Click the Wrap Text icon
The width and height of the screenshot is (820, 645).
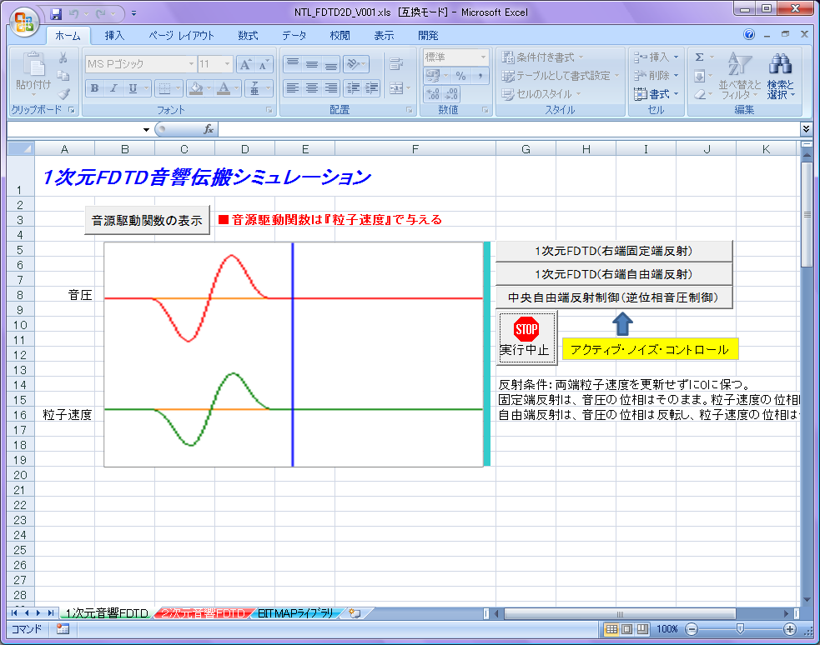click(x=396, y=64)
